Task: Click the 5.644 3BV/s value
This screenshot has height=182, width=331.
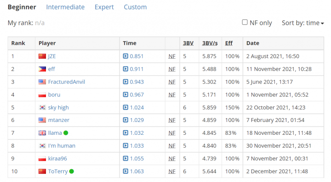Action: click(209, 171)
